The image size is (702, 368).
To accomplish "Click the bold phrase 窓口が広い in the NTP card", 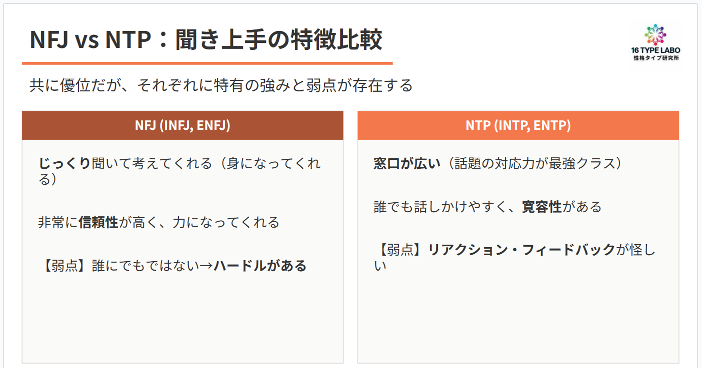I will tap(406, 163).
